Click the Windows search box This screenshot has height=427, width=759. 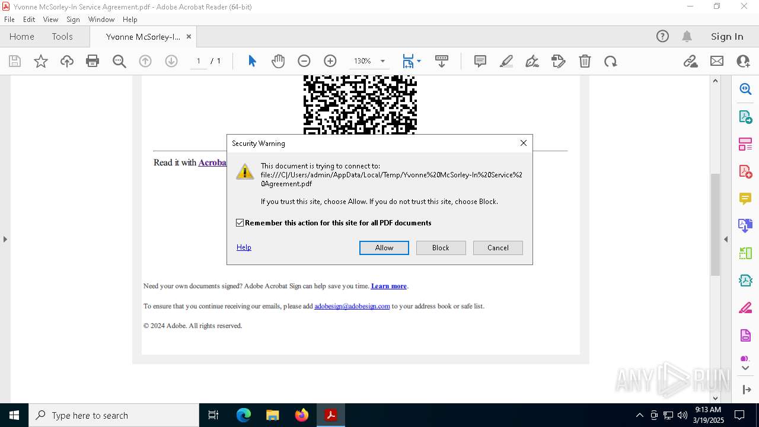(x=114, y=415)
